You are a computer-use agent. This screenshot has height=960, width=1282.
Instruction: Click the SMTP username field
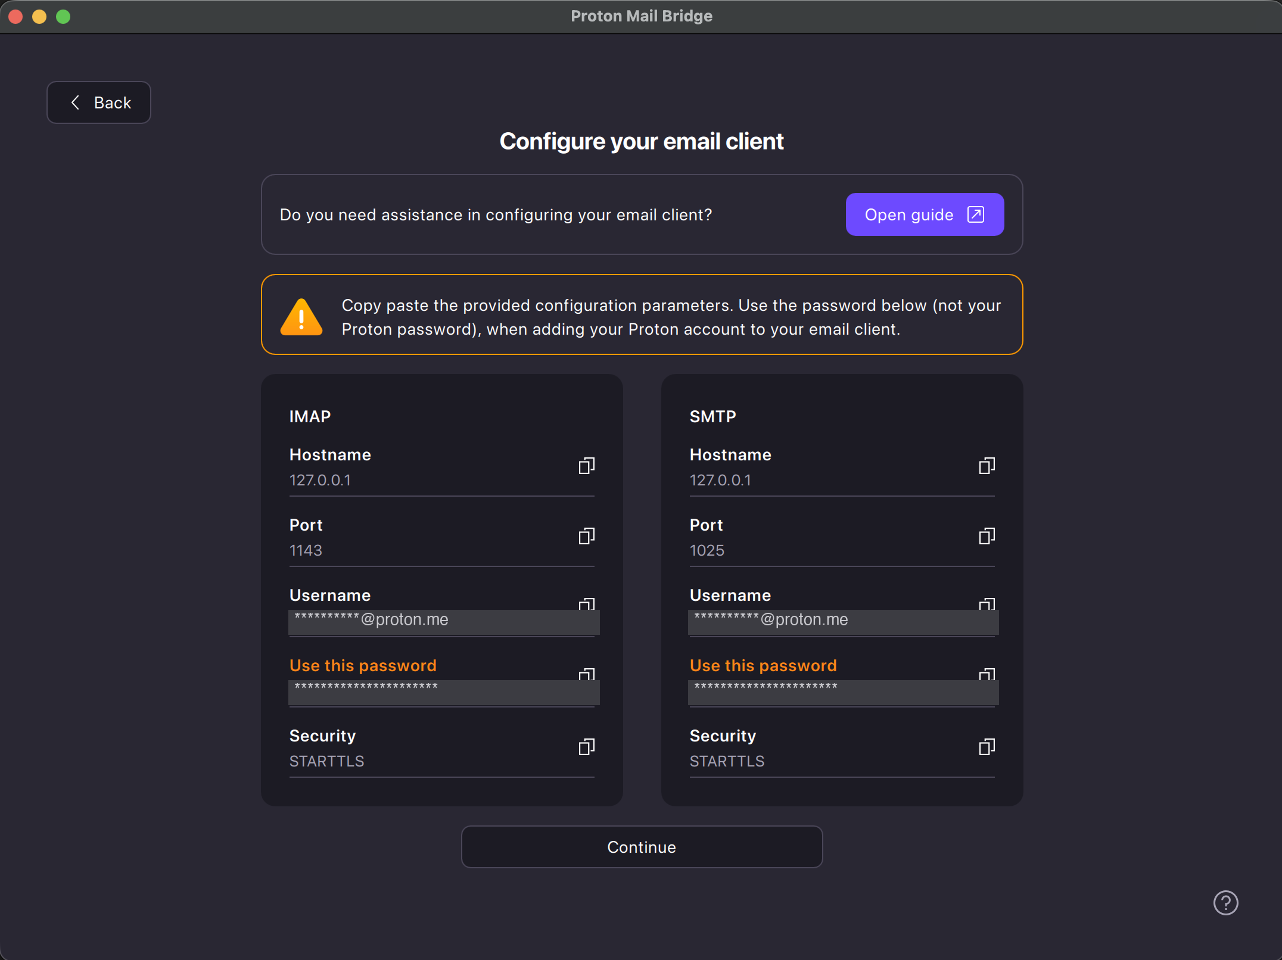(x=844, y=622)
